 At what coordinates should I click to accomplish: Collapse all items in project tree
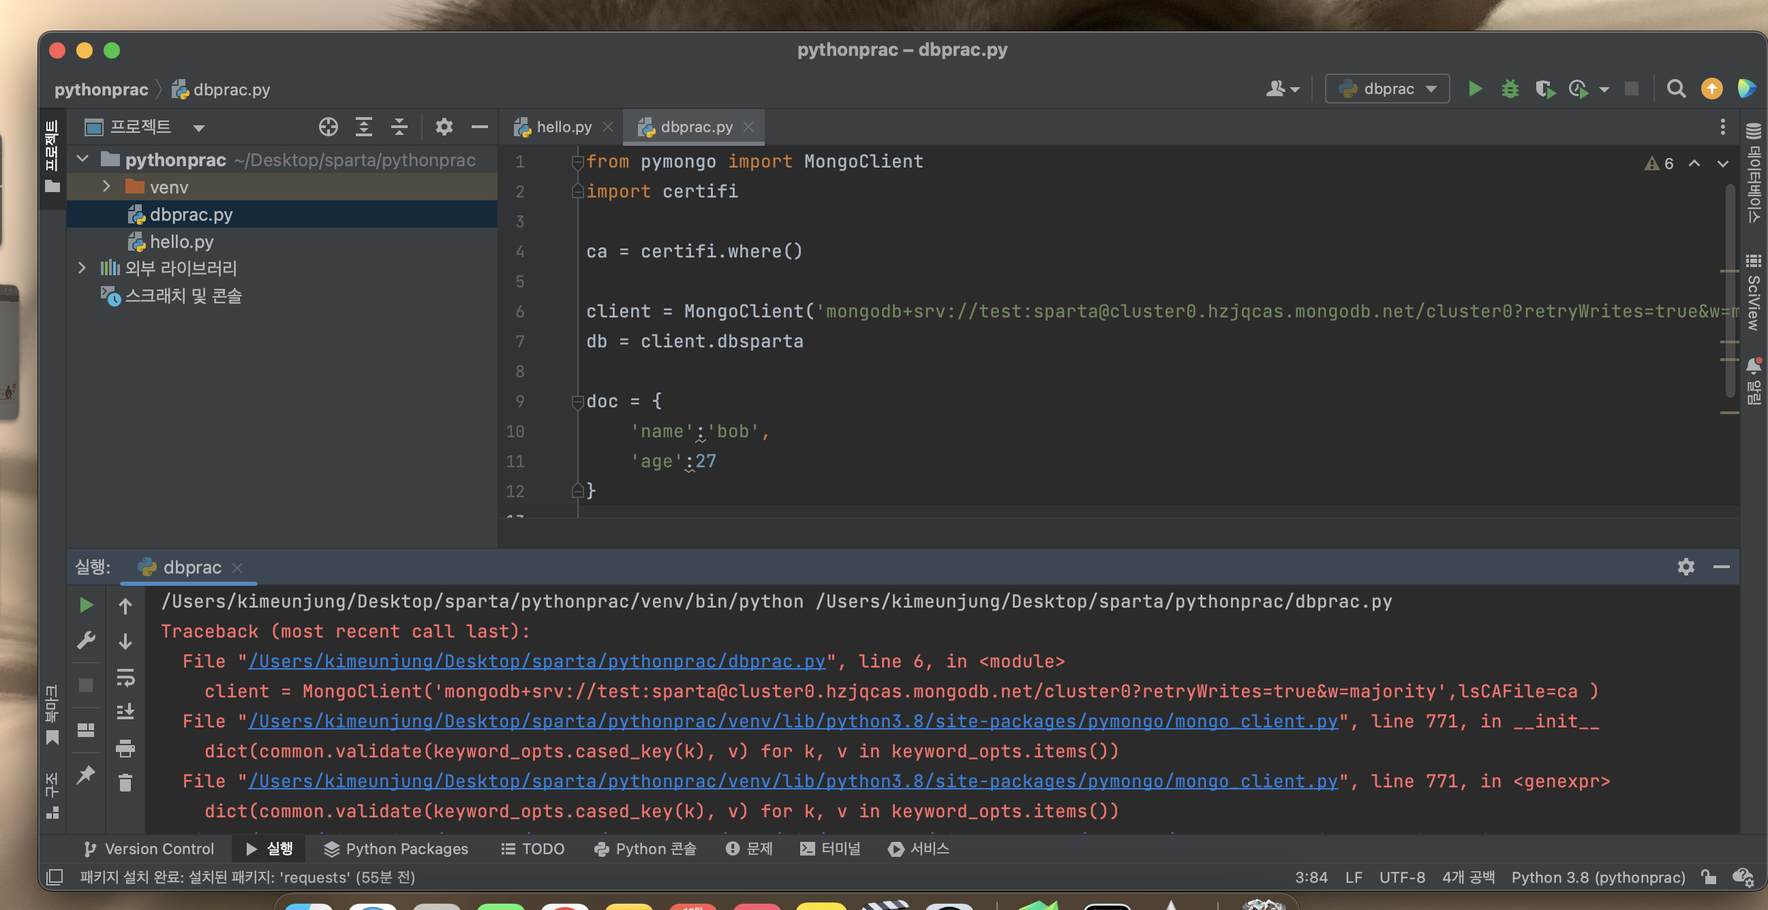[x=399, y=127]
